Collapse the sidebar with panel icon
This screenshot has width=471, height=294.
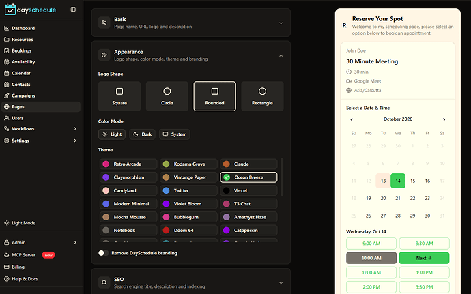(x=73, y=10)
